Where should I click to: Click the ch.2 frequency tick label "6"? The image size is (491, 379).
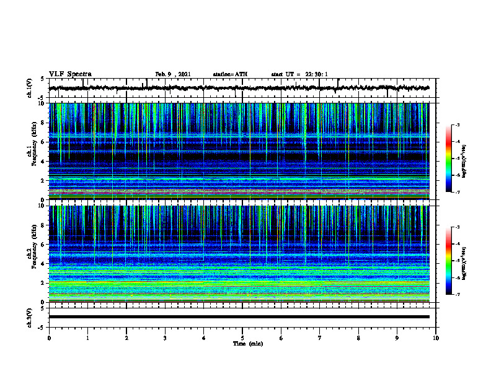point(43,245)
